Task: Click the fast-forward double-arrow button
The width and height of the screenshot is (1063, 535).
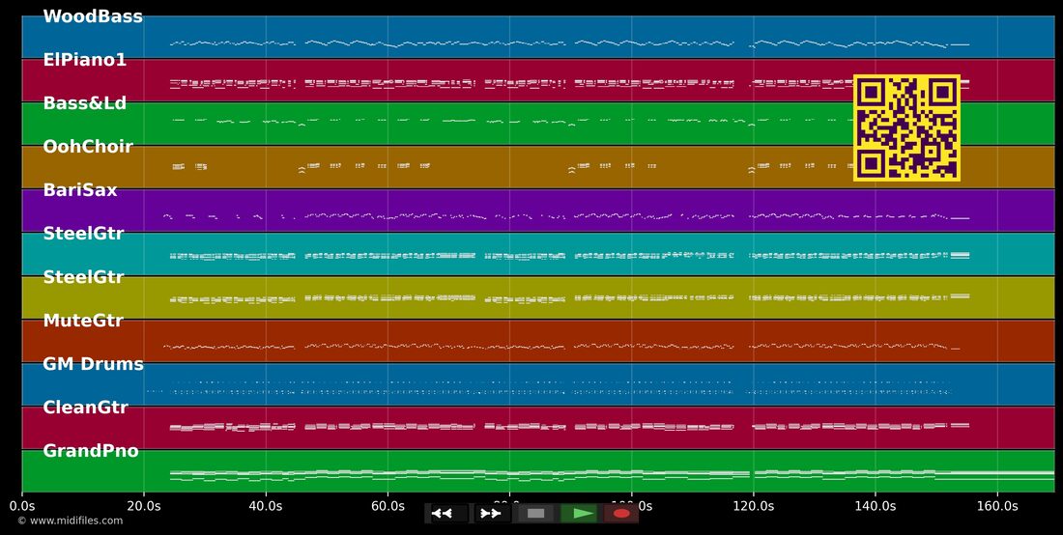Action: pyautogui.click(x=492, y=514)
